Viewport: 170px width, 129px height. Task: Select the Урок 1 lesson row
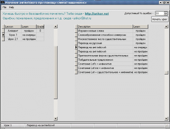[x=23, y=35]
